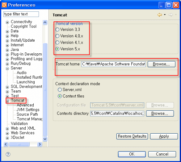
Task: Select Validation in the tree
Action: click(x=19, y=124)
